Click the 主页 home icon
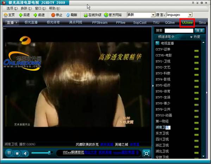 point(6,15)
